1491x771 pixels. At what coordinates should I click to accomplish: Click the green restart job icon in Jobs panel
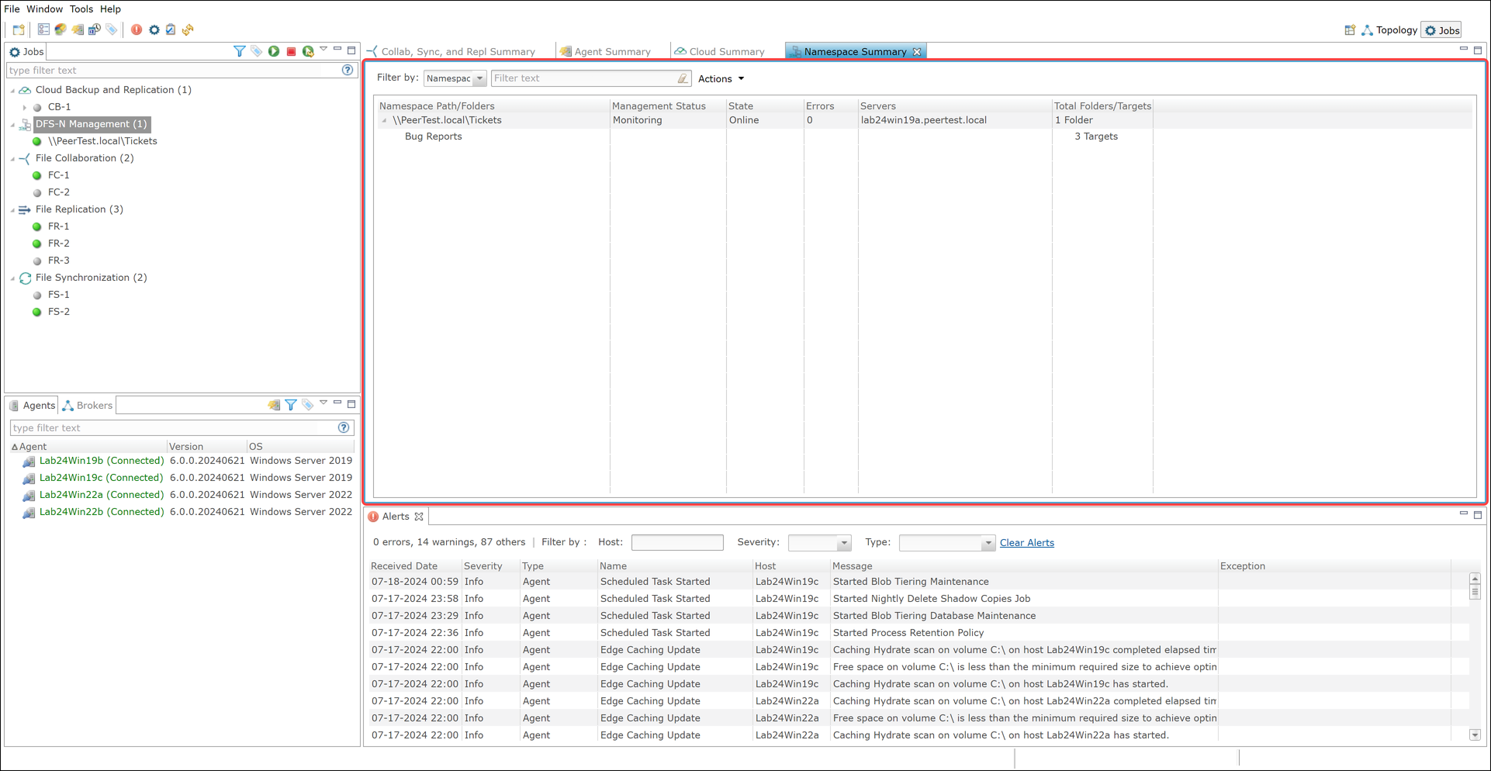308,51
